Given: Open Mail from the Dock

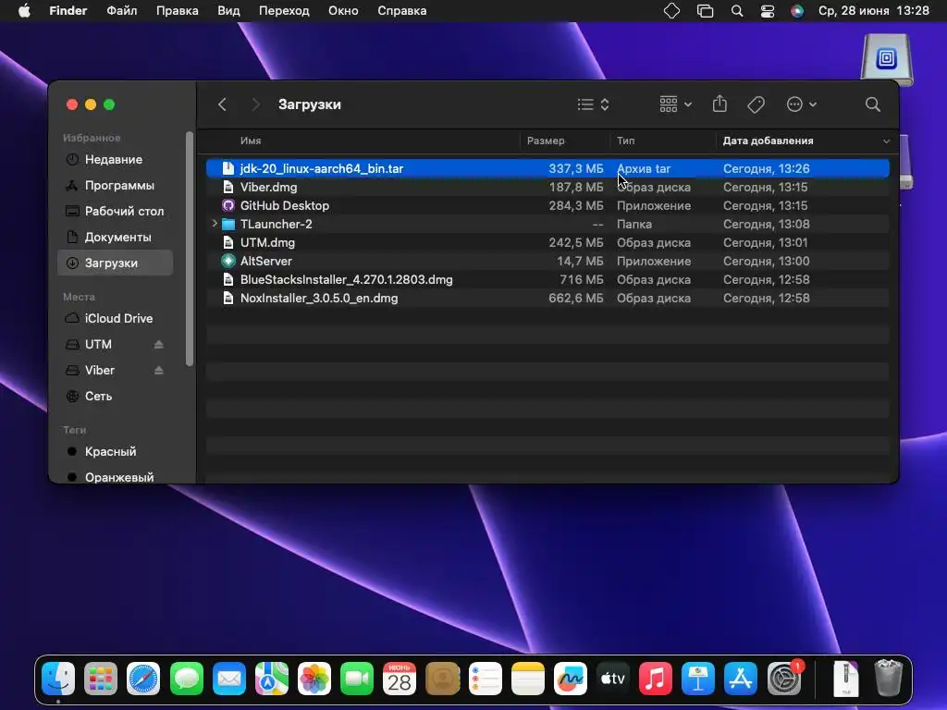Looking at the screenshot, I should [229, 679].
